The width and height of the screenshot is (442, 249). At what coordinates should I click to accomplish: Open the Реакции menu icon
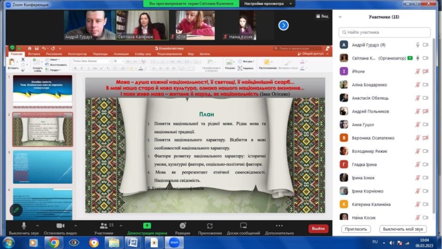coord(182,225)
